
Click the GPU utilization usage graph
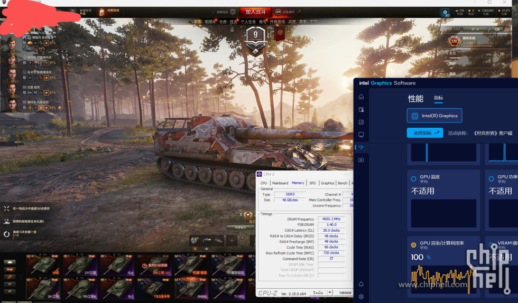coord(443,279)
